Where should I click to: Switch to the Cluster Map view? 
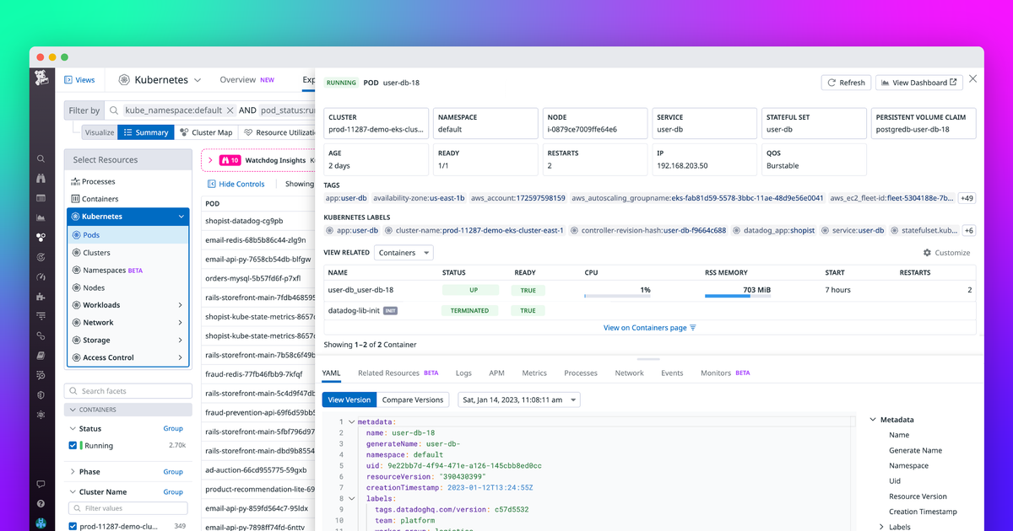(x=206, y=132)
